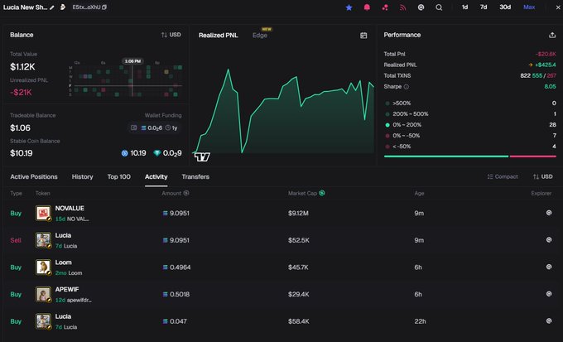Open the NOVALUE token thumbnail

pyautogui.click(x=43, y=213)
